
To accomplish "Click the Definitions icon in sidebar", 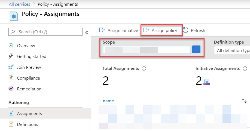I will click(11, 125).
